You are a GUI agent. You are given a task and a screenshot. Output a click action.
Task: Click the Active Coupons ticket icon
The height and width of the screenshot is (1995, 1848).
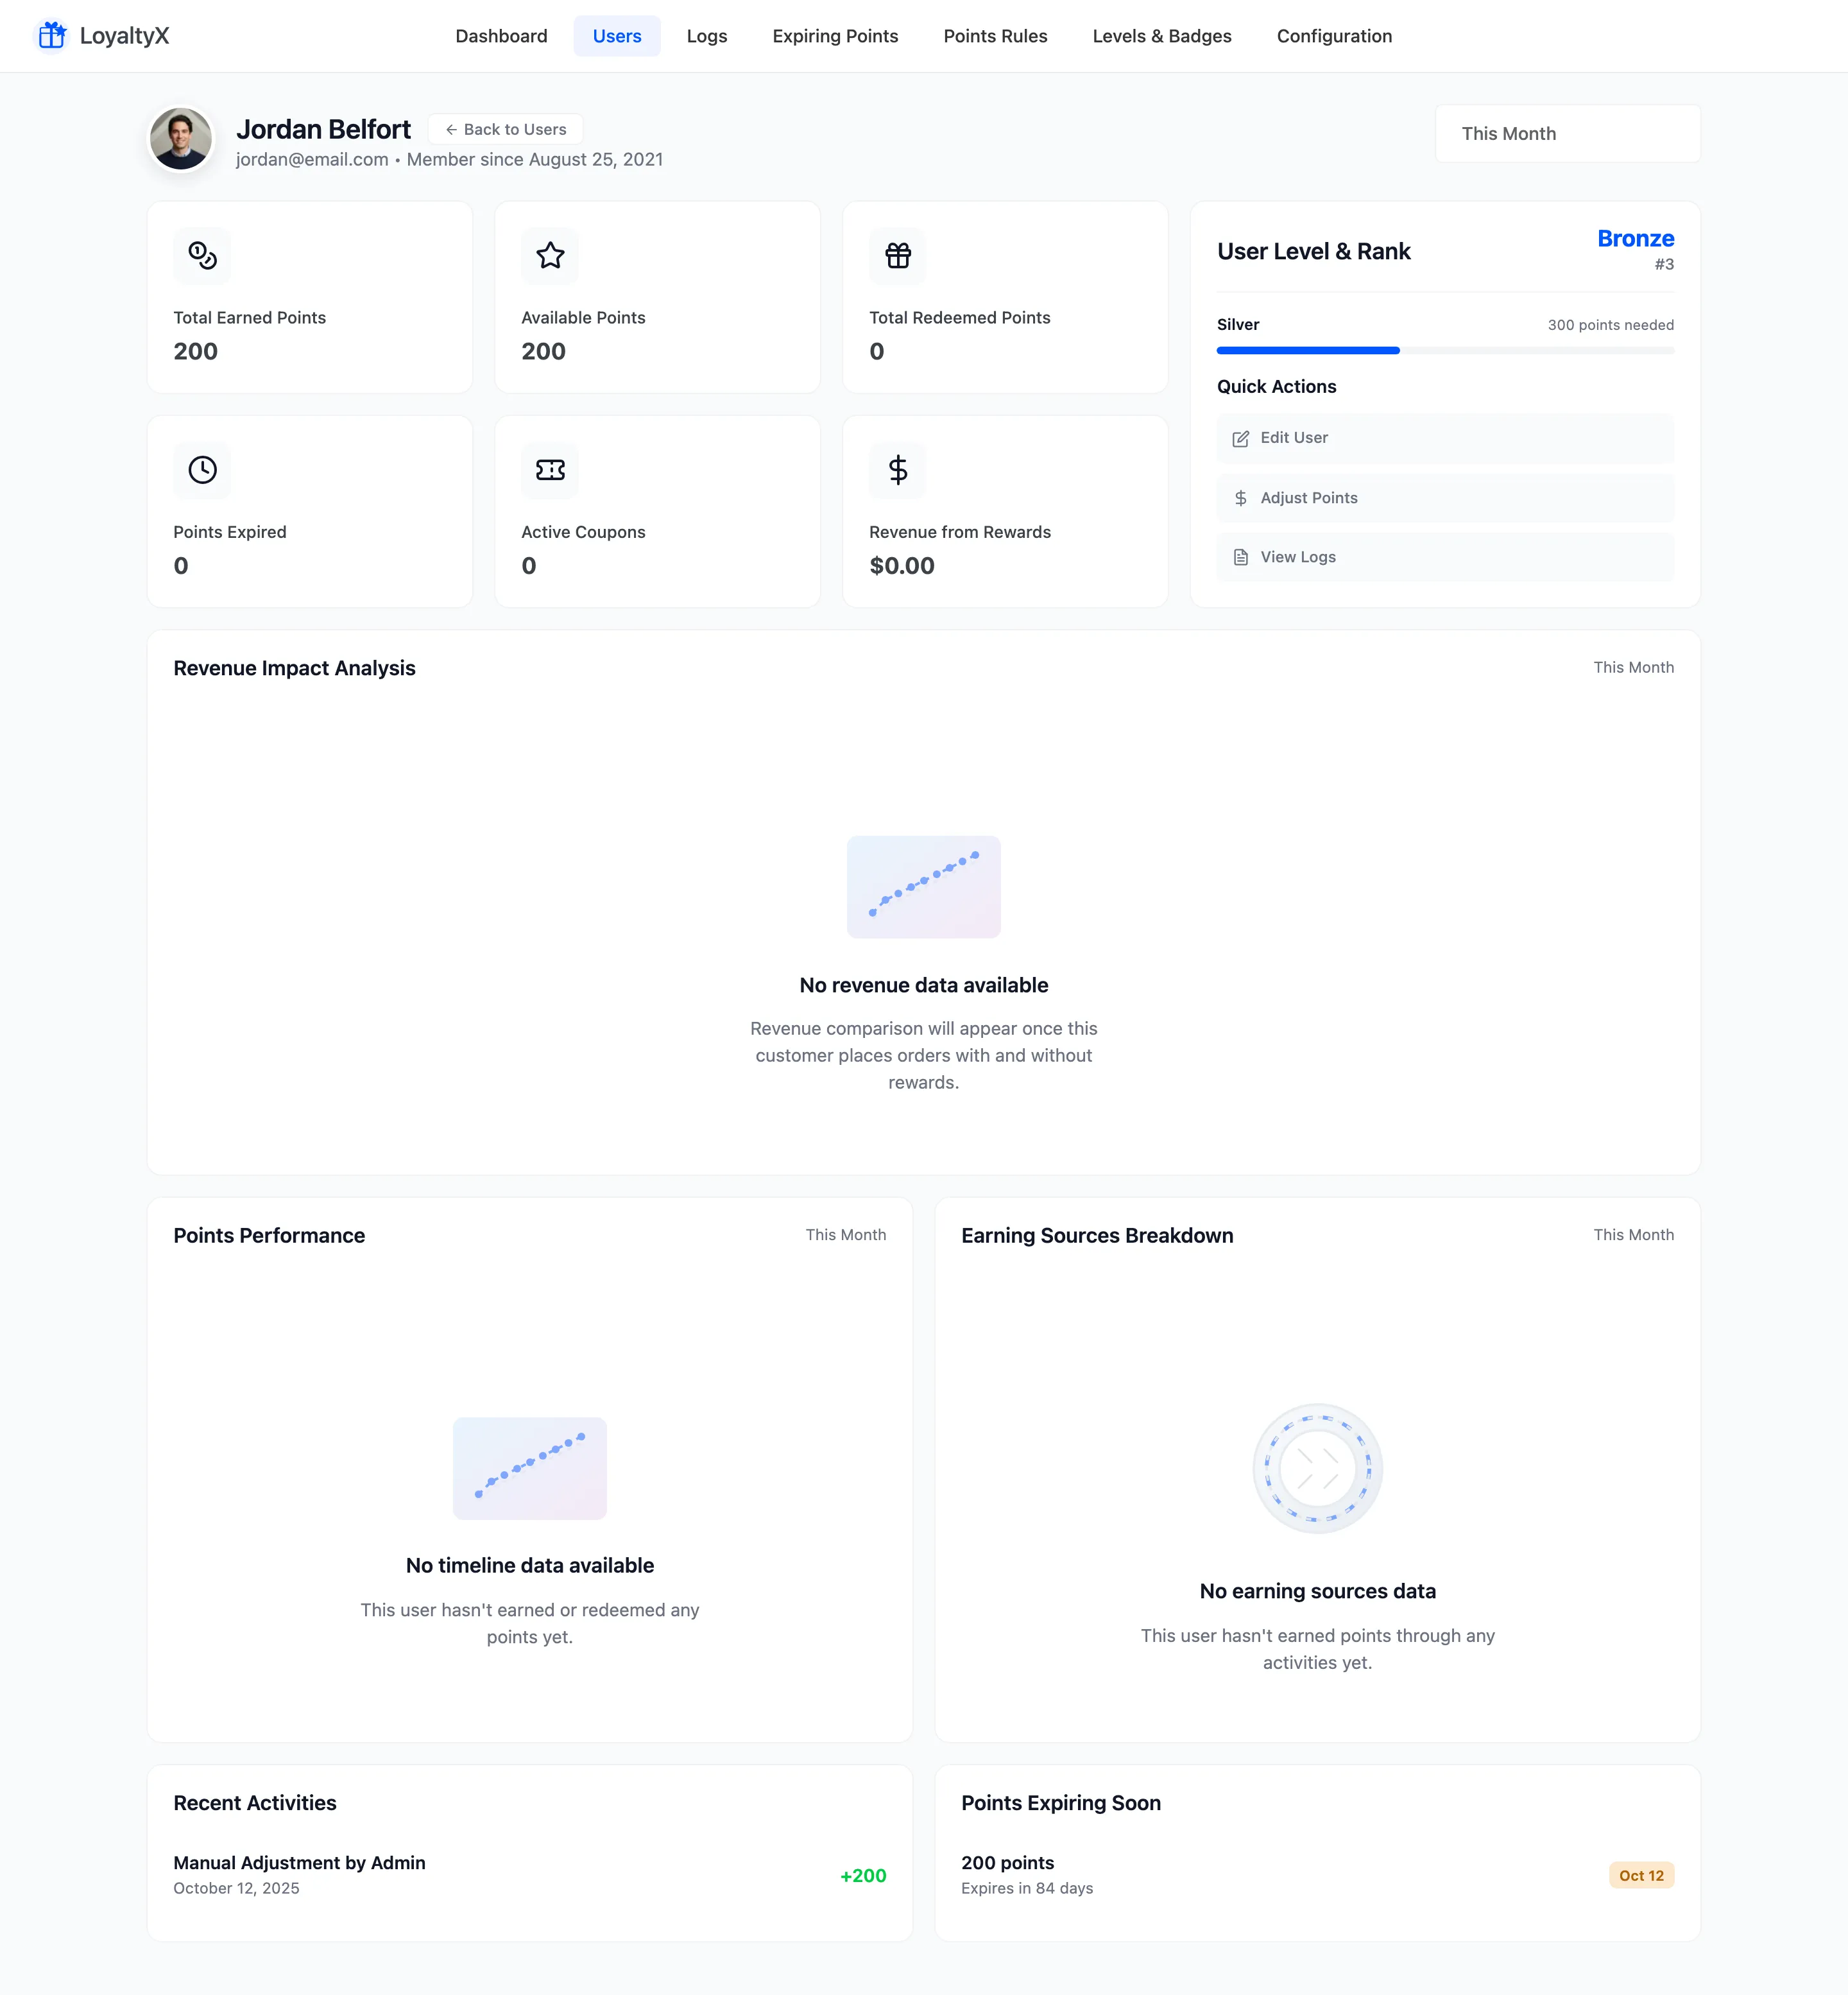tap(550, 471)
